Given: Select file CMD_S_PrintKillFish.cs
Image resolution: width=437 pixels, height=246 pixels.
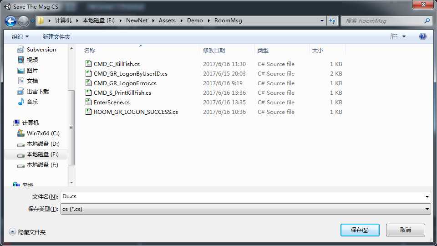Looking at the screenshot, I should point(122,92).
